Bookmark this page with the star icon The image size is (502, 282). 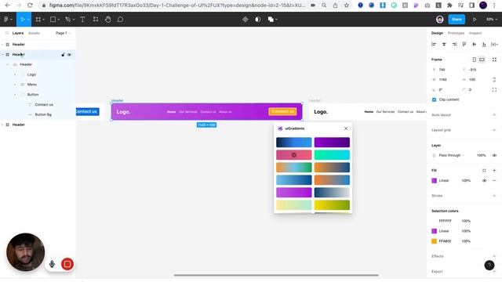(347, 5)
